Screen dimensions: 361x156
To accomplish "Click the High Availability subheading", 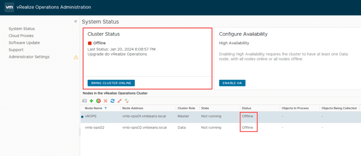I will [234, 43].
